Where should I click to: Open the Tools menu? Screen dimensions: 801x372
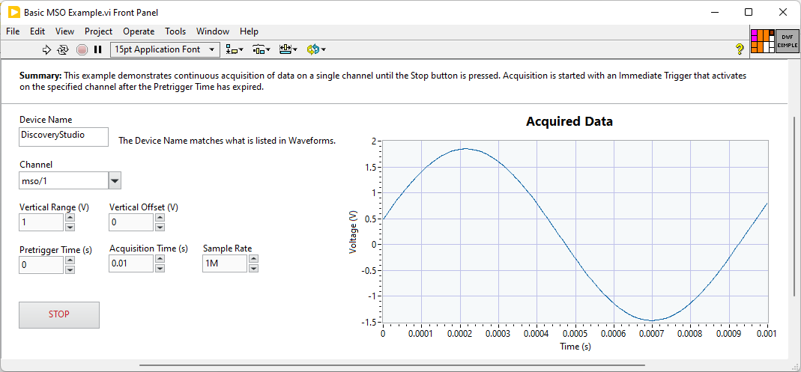tap(175, 31)
